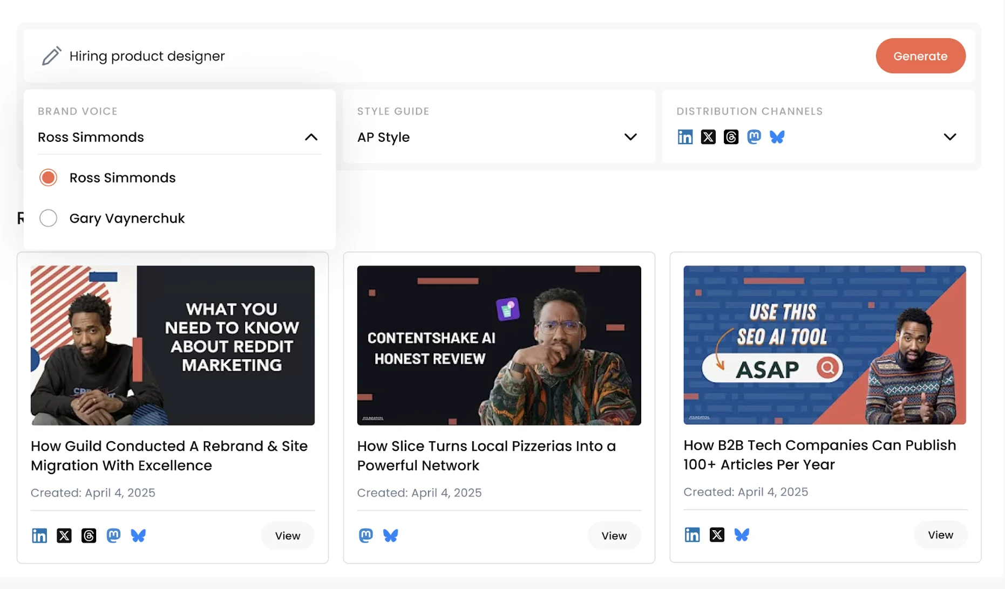The image size is (1005, 589).
Task: Open the AP Style guide dropdown
Action: point(630,136)
